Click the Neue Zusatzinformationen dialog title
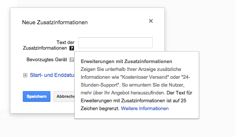Screen dimensions: 235x137 point(55,22)
